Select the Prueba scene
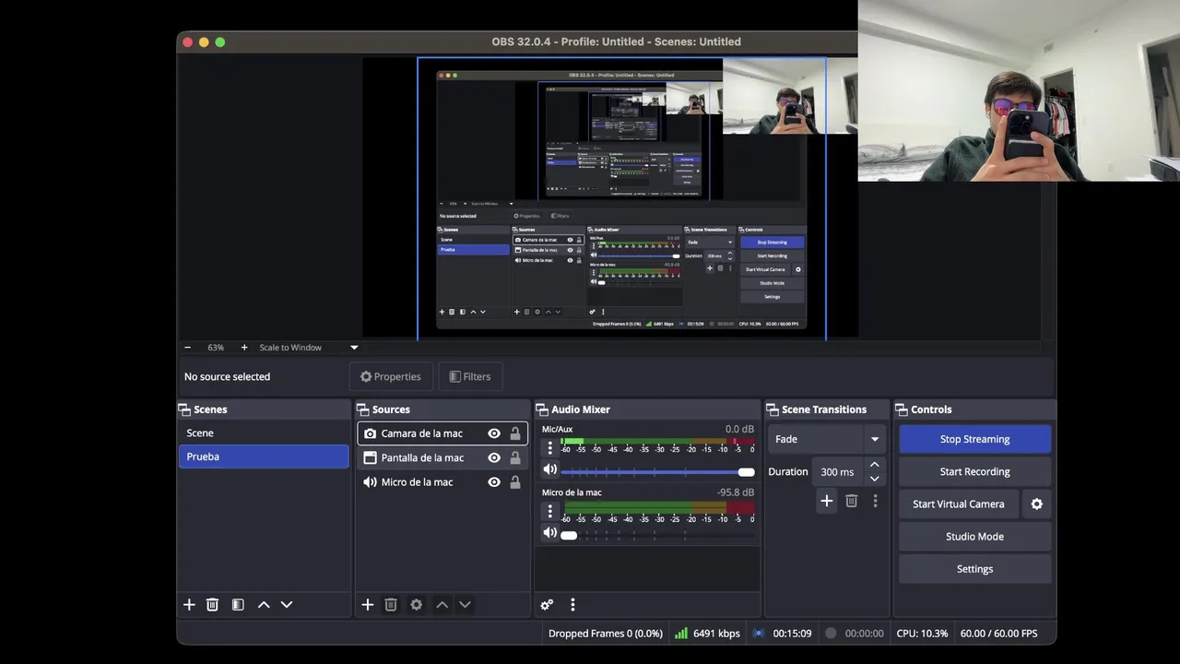Image resolution: width=1180 pixels, height=664 pixels. [264, 456]
